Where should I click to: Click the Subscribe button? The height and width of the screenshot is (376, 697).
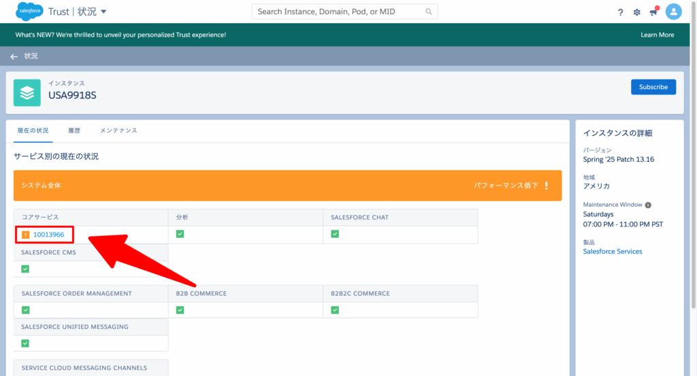coord(653,87)
